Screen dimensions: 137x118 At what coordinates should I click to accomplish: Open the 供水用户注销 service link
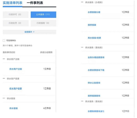coord(16,69)
